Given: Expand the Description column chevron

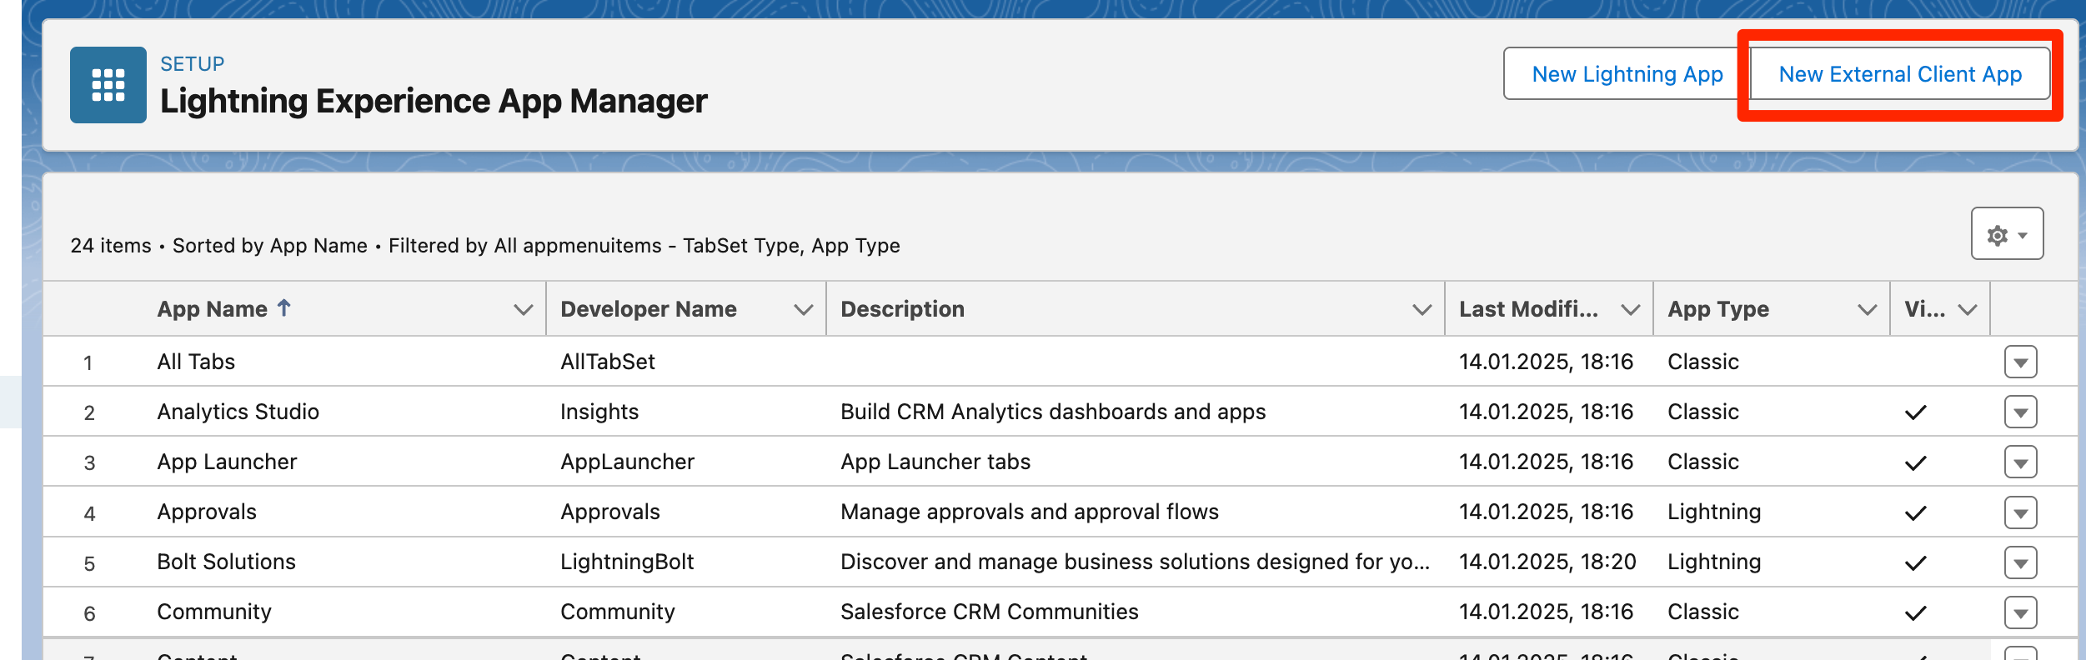Looking at the screenshot, I should (x=1422, y=310).
